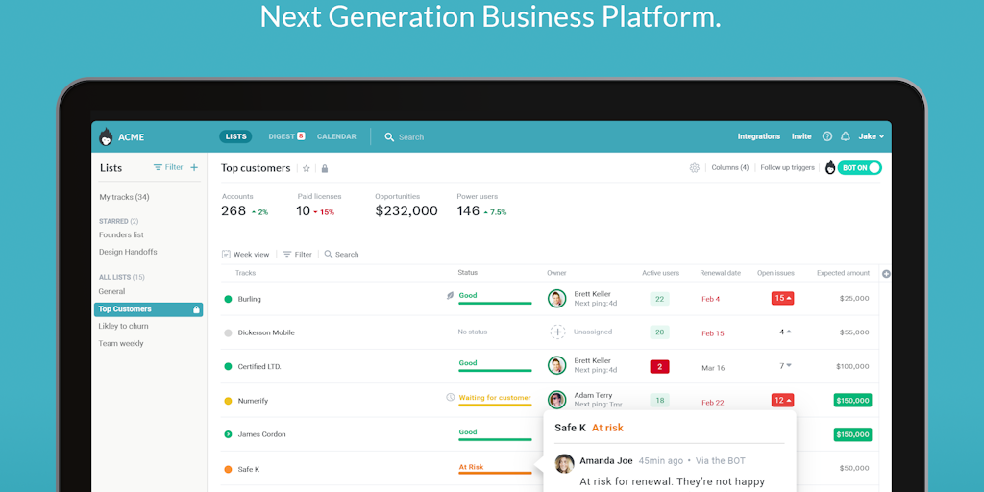Click Dickerson Mobile grey status dot

(228, 333)
